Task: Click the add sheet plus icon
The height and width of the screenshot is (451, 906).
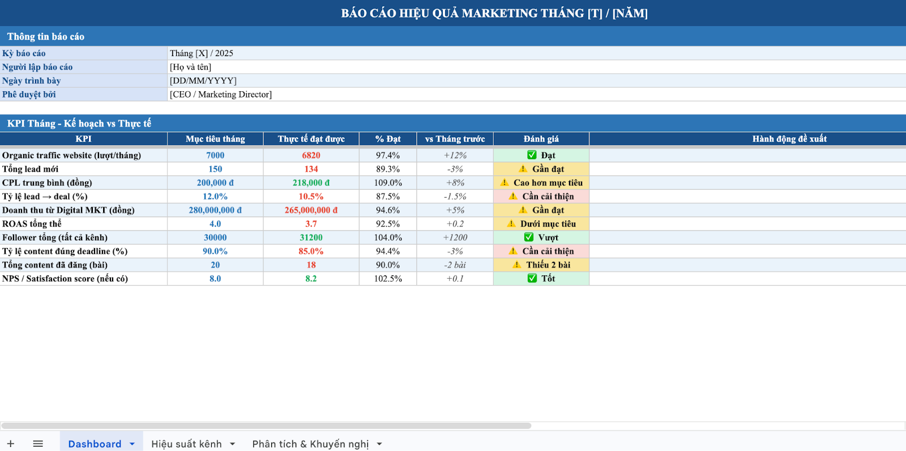Action: click(11, 444)
